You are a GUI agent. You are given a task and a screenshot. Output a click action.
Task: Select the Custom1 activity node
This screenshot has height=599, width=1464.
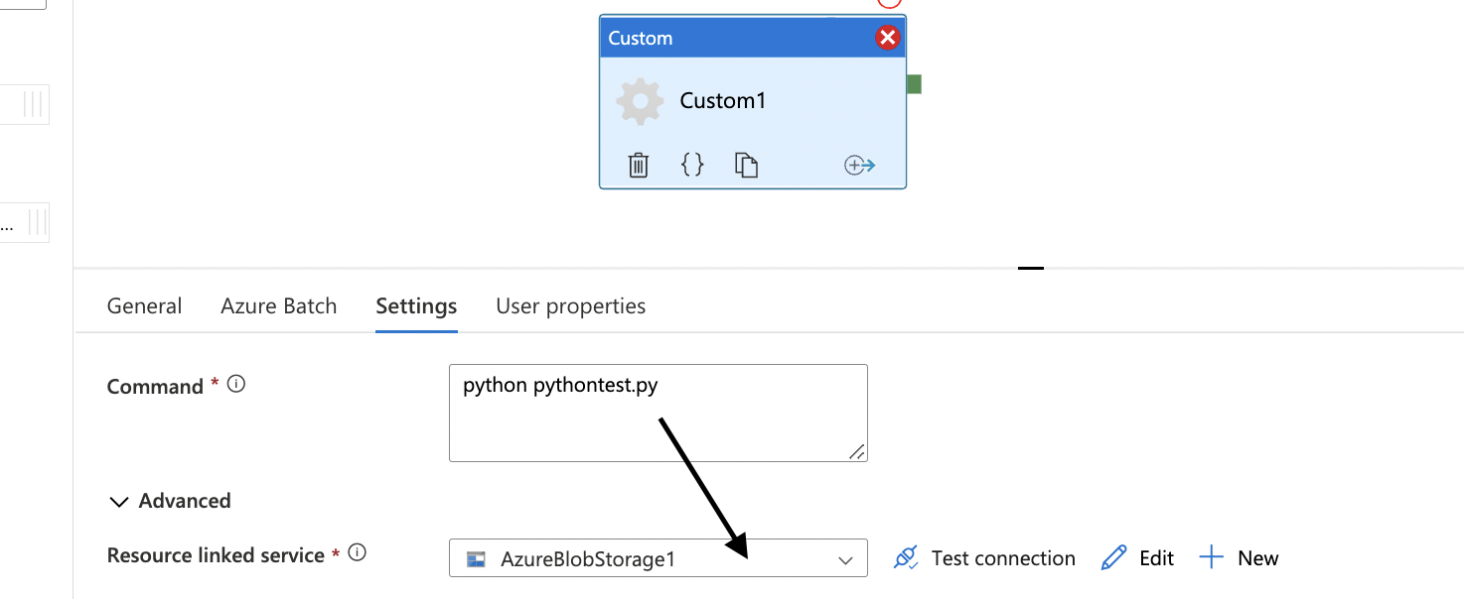pos(723,100)
